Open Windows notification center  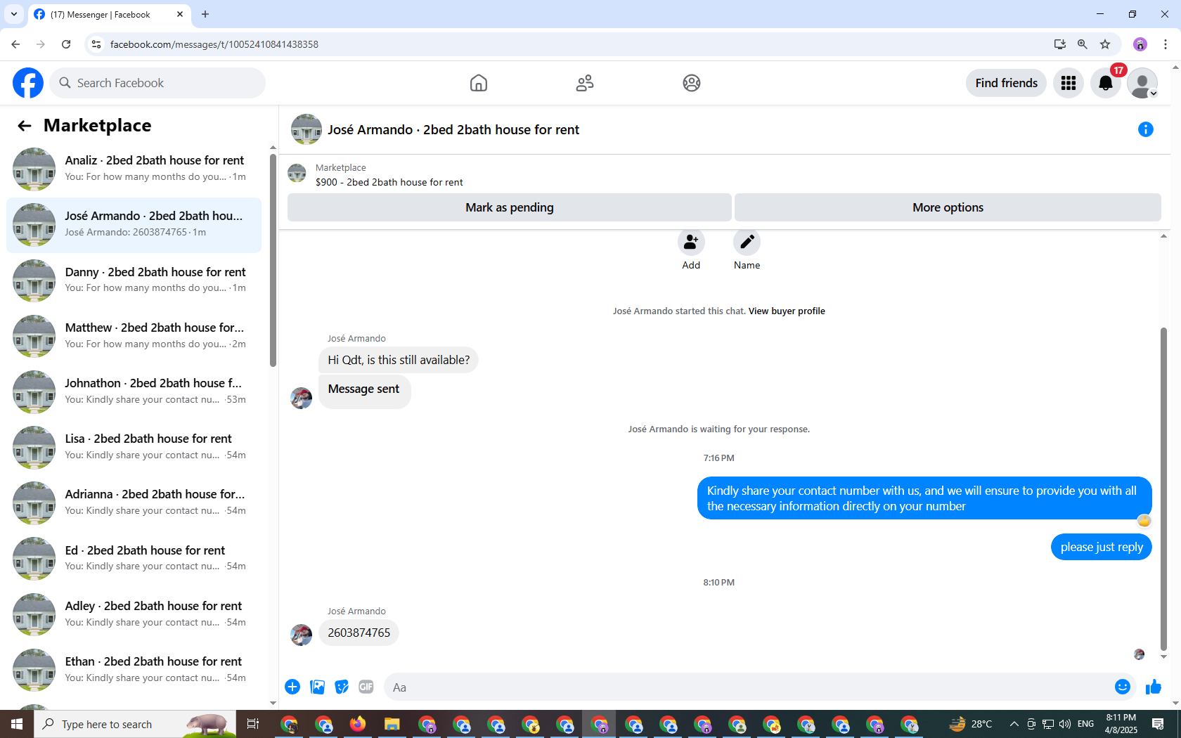pos(1158,724)
